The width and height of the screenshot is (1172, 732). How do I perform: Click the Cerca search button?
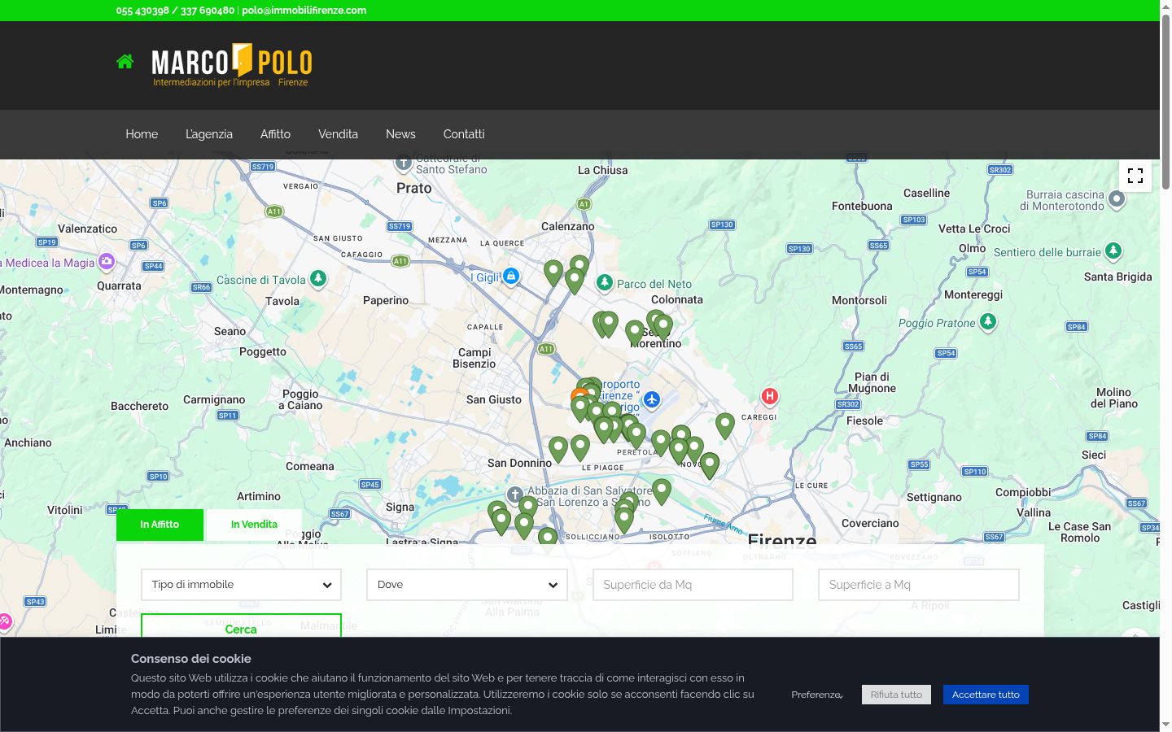coord(241,626)
